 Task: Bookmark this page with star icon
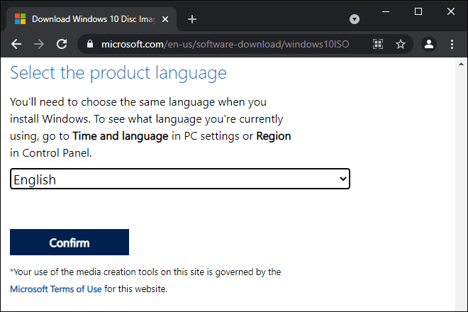tap(400, 44)
